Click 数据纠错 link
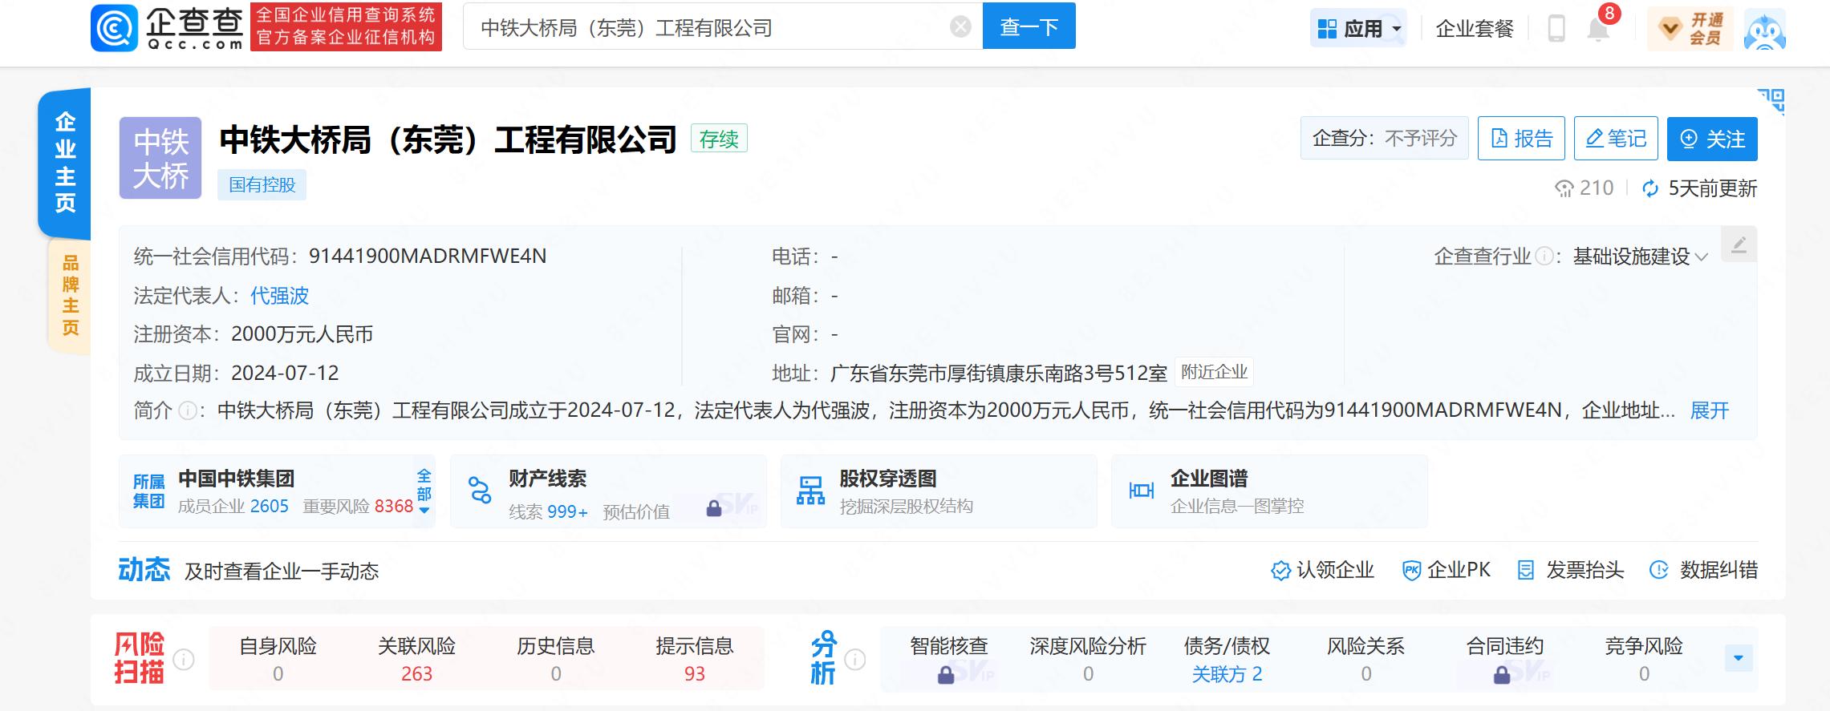The image size is (1830, 711). coord(1704,570)
